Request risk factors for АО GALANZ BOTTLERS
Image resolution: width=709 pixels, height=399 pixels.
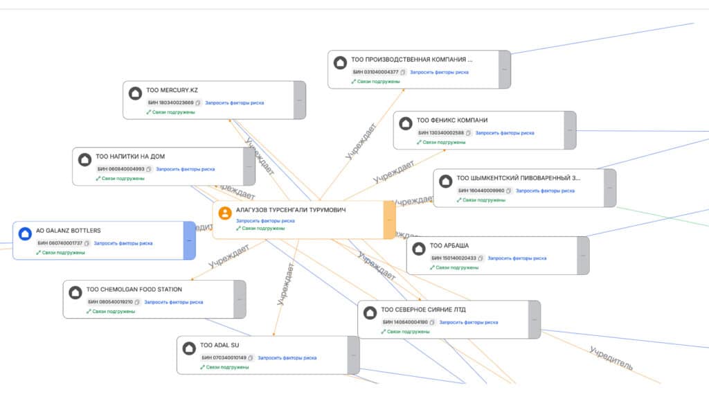[123, 243]
